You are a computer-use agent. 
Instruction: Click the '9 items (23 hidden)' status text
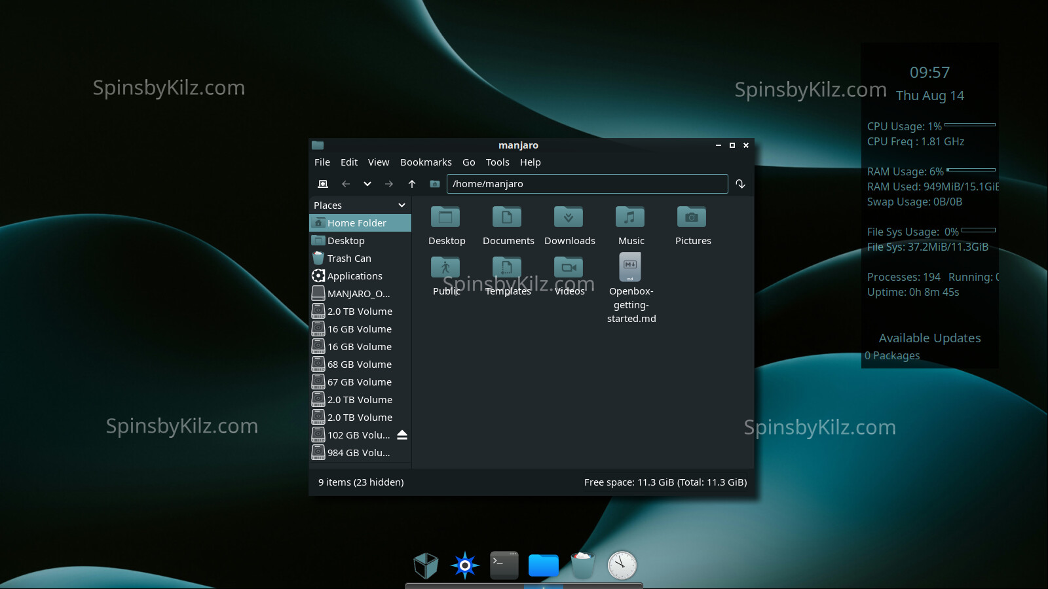point(361,482)
